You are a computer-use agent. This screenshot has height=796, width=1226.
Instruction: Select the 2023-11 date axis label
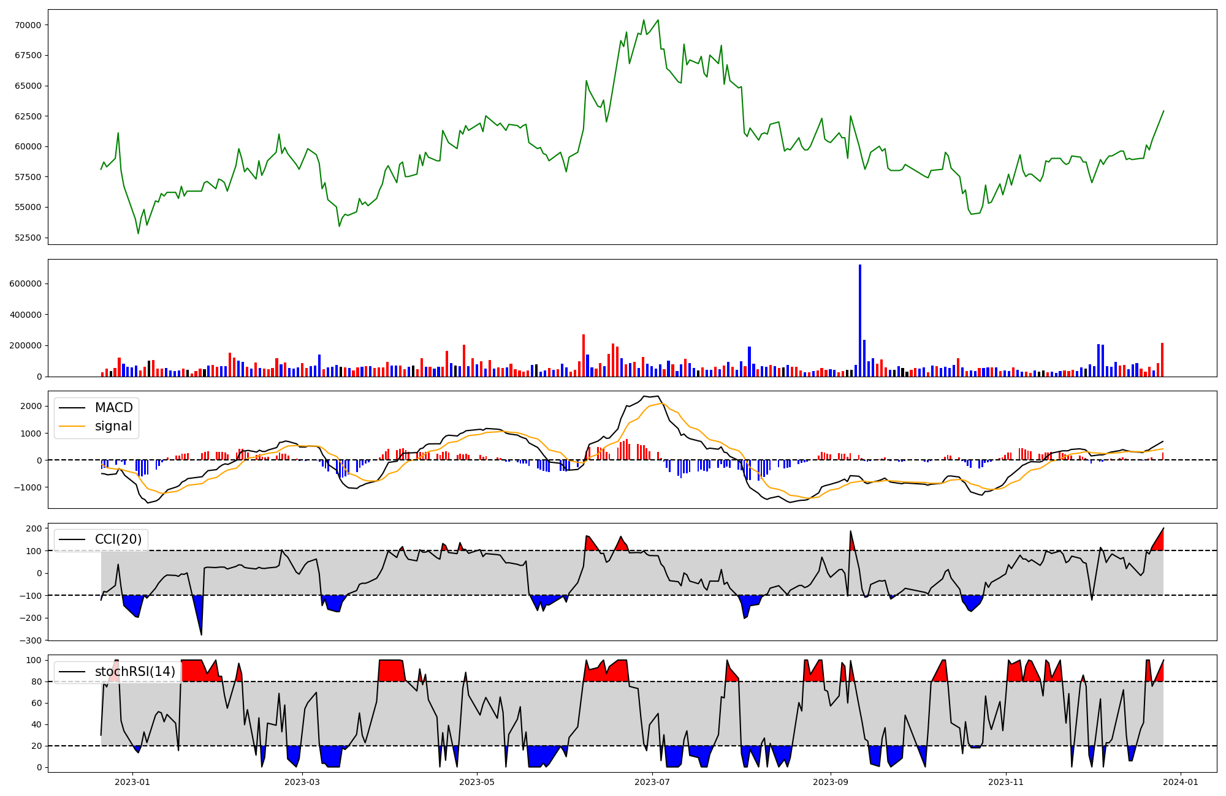(x=1006, y=782)
